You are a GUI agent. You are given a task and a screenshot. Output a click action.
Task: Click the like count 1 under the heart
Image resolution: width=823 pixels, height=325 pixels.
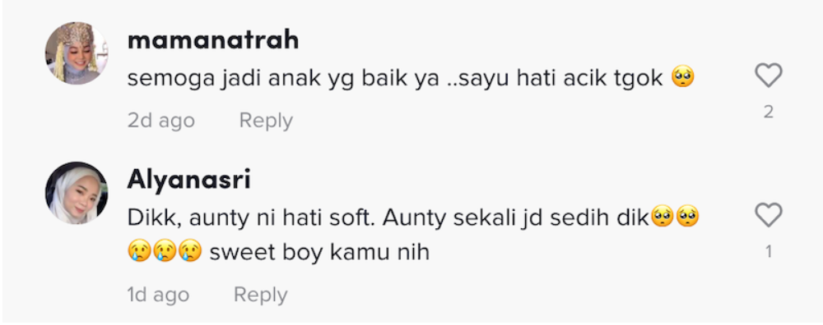coord(769,252)
